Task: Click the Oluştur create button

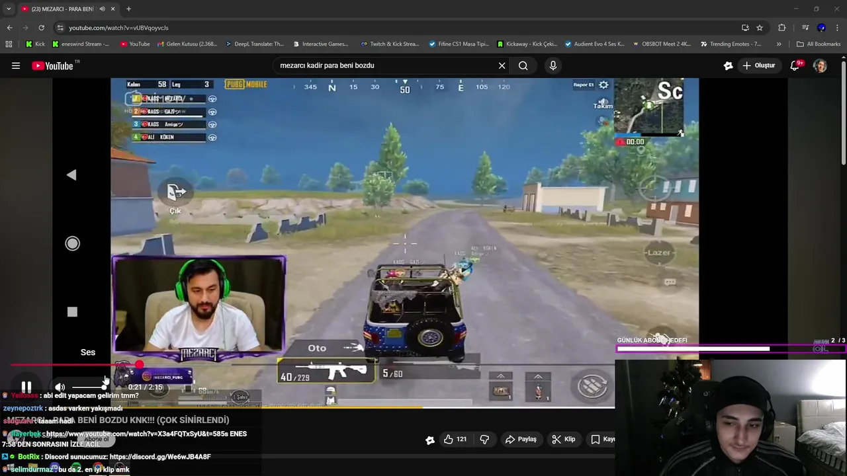Action: point(758,65)
